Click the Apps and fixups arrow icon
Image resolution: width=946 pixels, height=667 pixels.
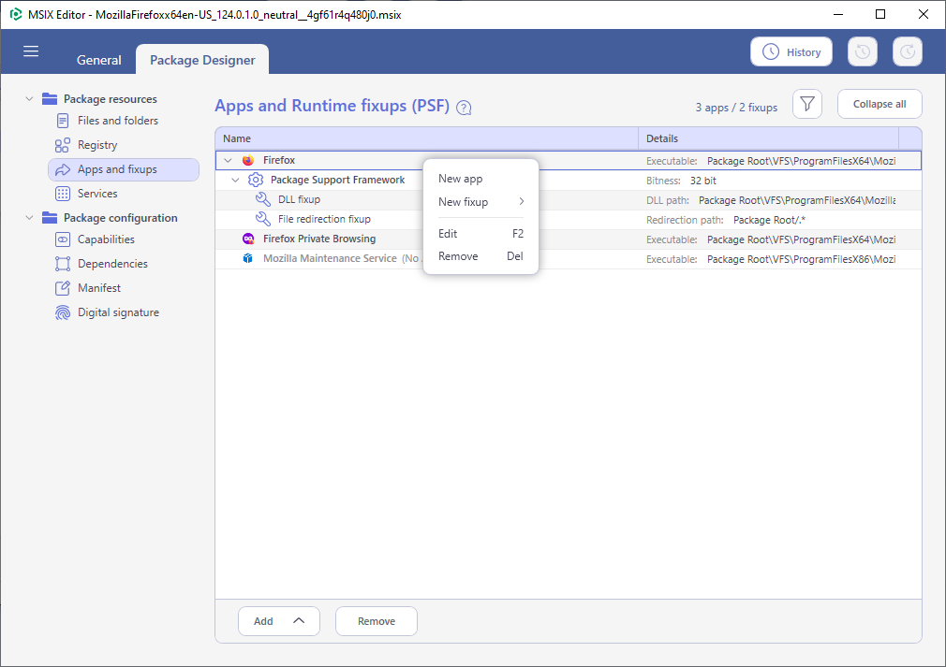(x=62, y=169)
